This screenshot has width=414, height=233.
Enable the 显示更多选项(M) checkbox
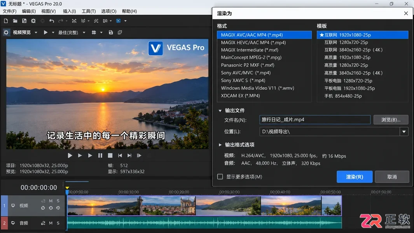pyautogui.click(x=220, y=177)
